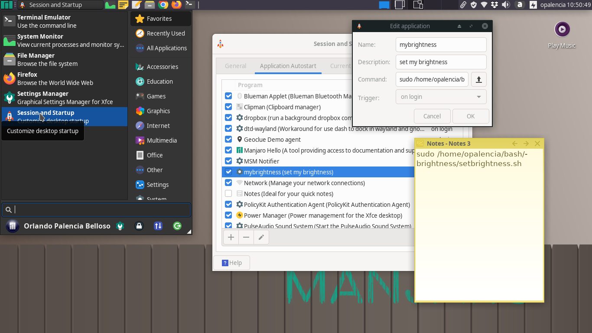Image resolution: width=592 pixels, height=333 pixels.
Task: Select the mybrightness autostart row
Action: coord(319,172)
